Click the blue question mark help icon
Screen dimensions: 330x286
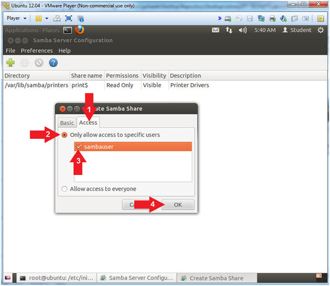click(x=53, y=63)
